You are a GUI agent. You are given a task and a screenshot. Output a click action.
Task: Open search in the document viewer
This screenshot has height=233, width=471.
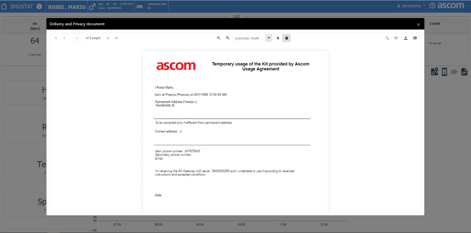[x=387, y=38]
